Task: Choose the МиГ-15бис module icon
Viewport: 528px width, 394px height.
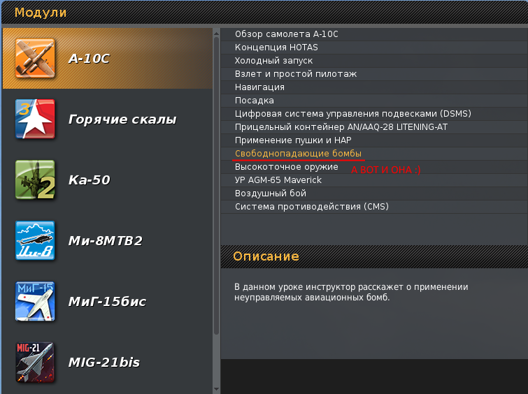Action: pos(35,302)
